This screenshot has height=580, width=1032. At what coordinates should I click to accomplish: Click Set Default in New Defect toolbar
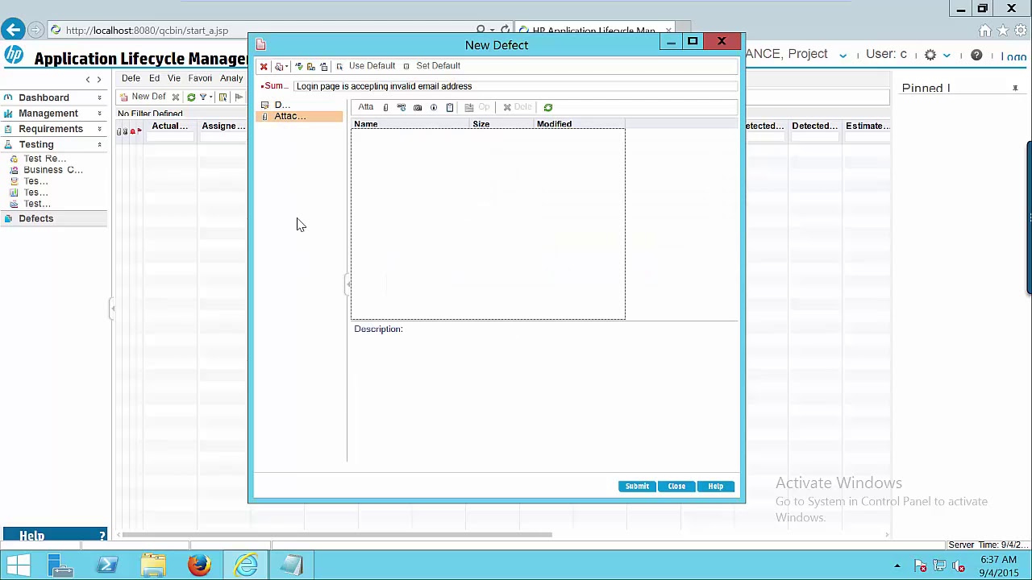click(432, 66)
